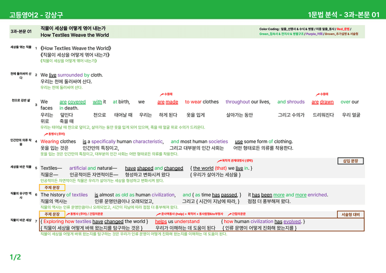This screenshot has height=273, width=386.
Task: Click the '주제 문장' box above sentence 6
Action: click(x=52, y=188)
